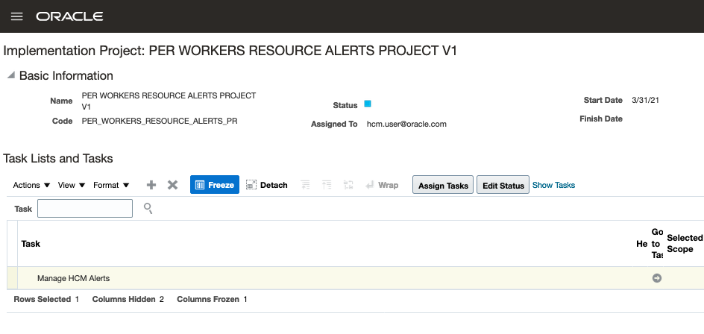
Task: Click Go to Task arrow icon
Action: pyautogui.click(x=657, y=278)
